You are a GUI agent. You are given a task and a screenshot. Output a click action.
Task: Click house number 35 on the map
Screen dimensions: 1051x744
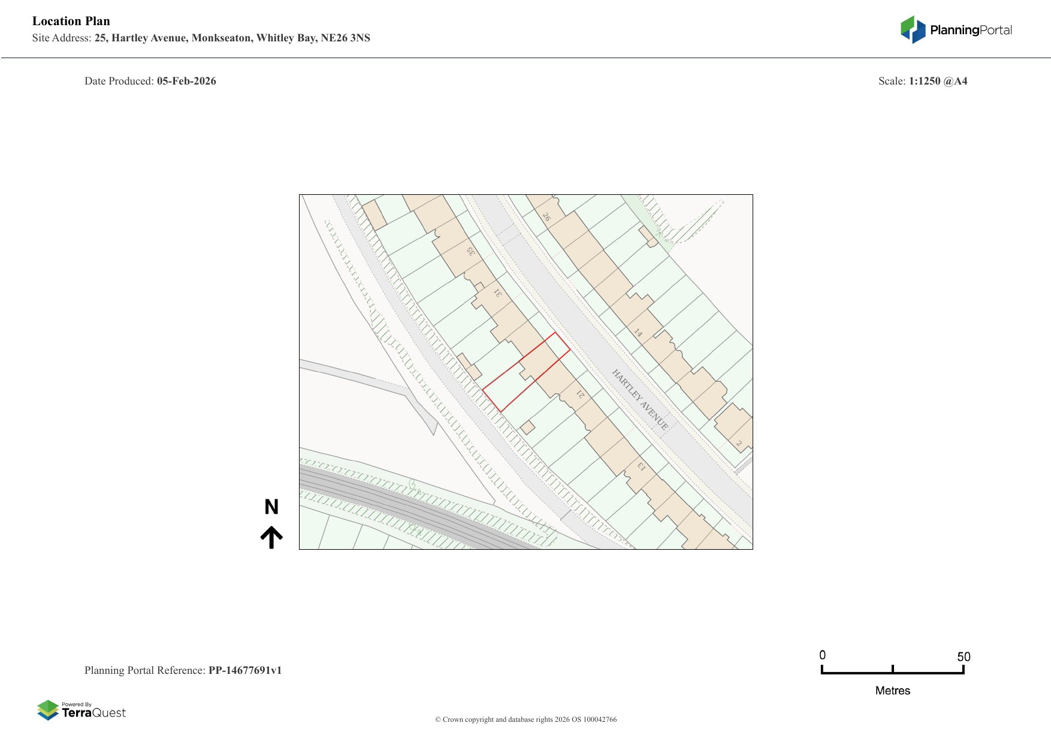471,251
